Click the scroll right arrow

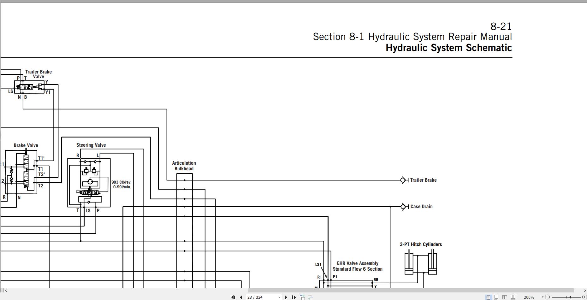tap(585, 291)
